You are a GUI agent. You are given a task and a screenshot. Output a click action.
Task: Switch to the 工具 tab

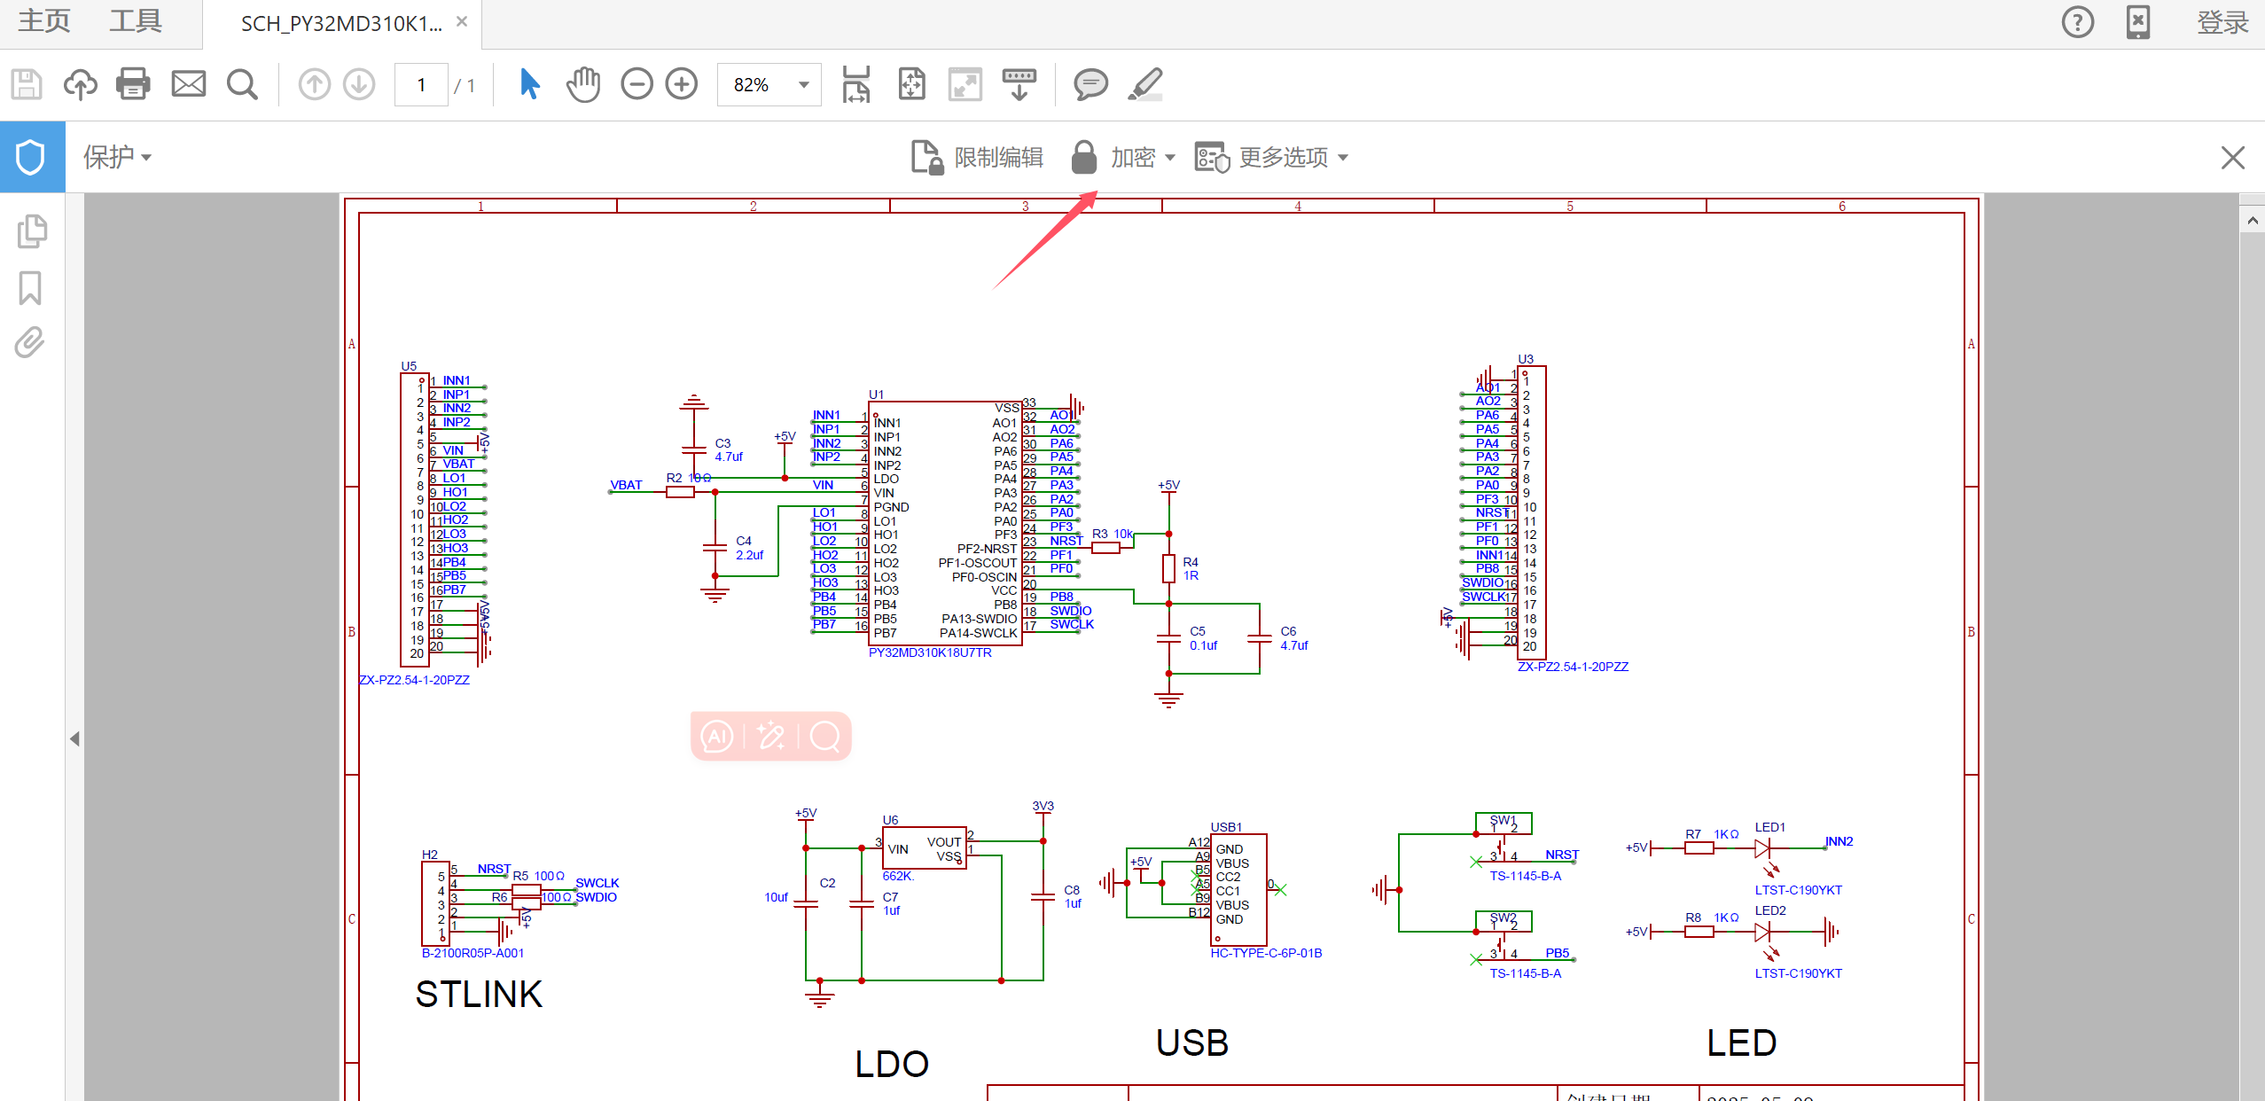coord(136,21)
